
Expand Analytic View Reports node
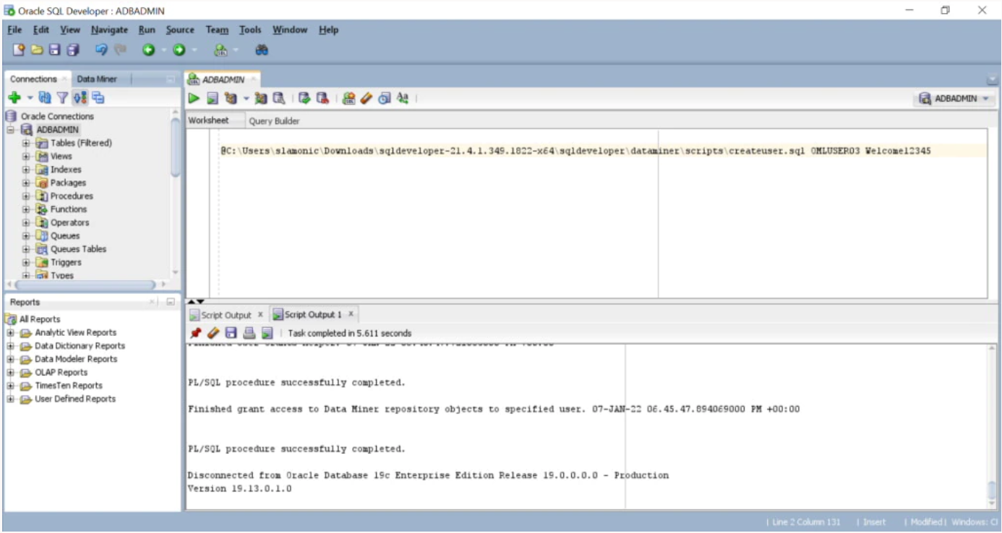pyautogui.click(x=11, y=333)
